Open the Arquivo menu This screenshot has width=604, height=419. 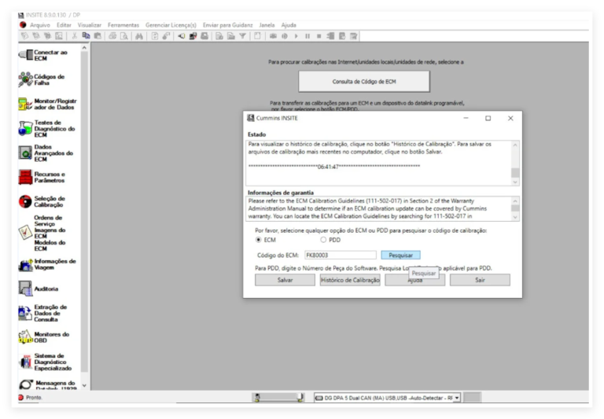[x=40, y=25]
